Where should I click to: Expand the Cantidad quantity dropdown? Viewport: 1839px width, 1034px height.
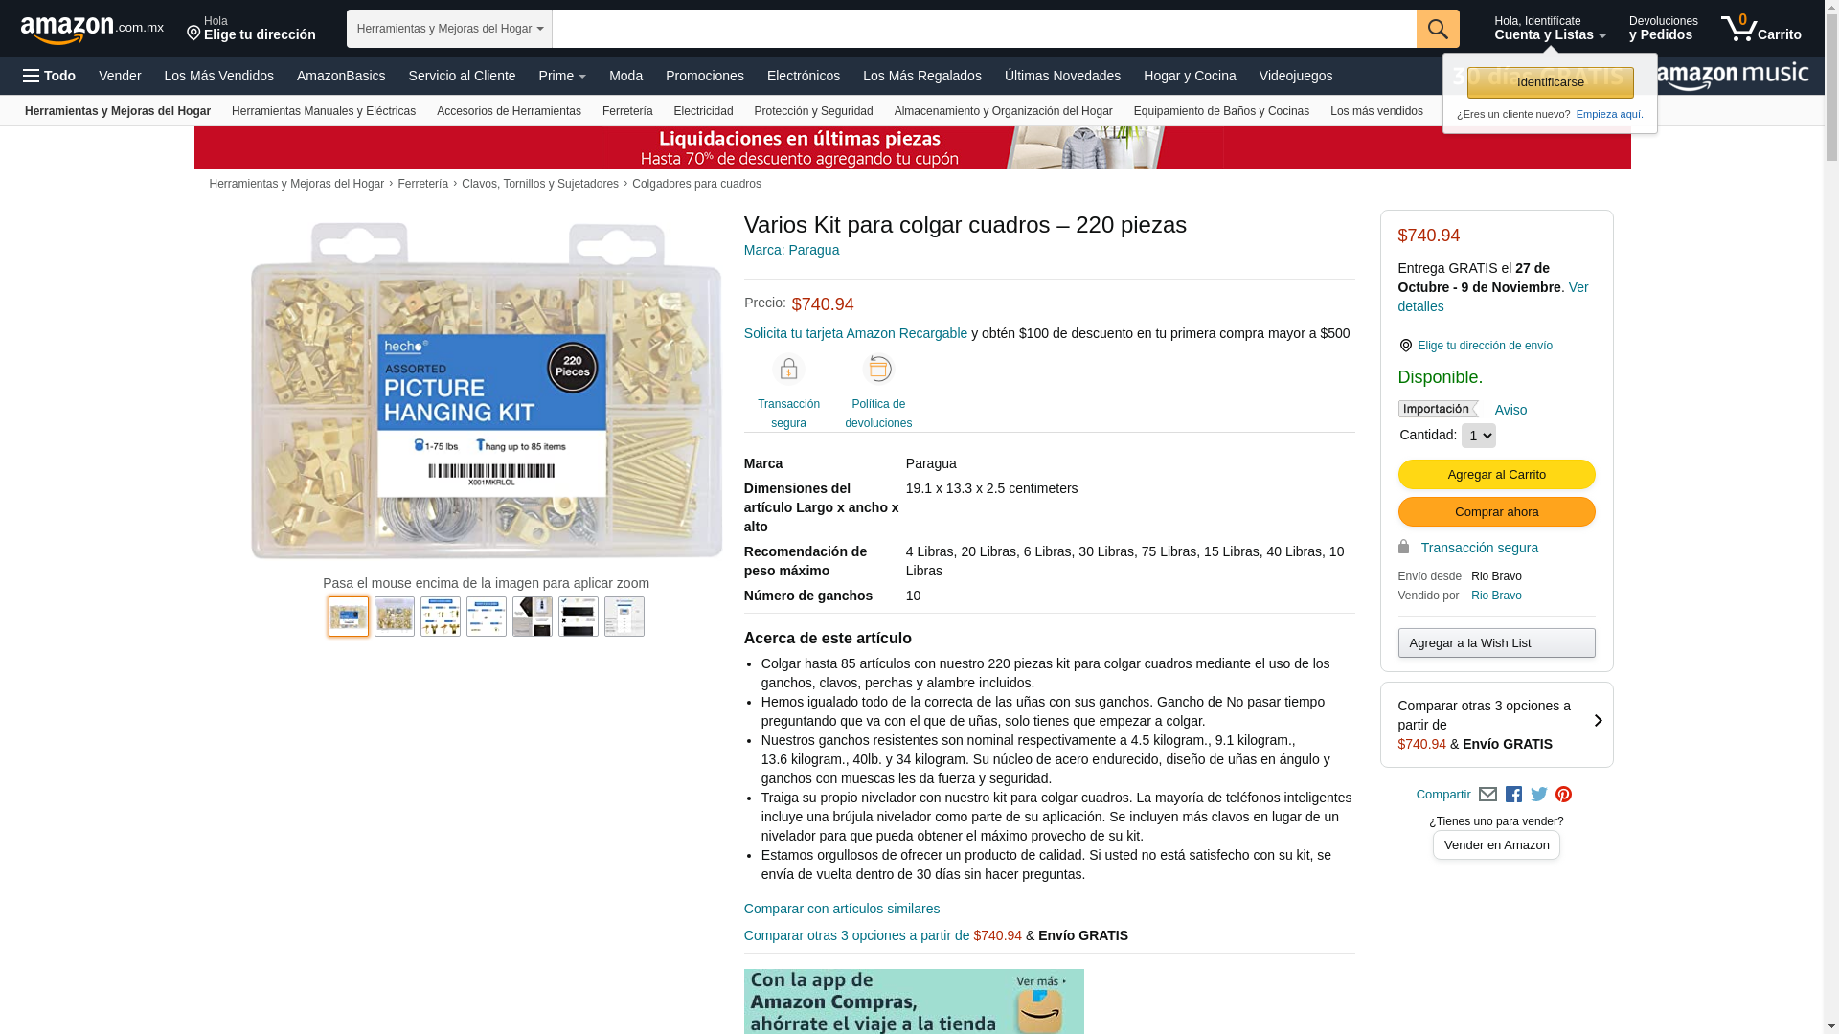(x=1478, y=436)
